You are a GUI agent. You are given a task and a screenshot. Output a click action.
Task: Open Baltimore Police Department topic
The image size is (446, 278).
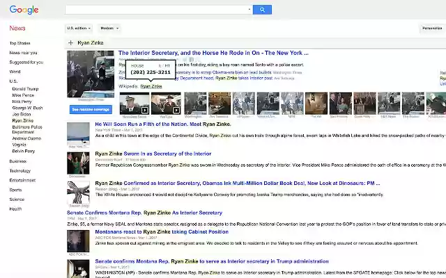point(27,129)
